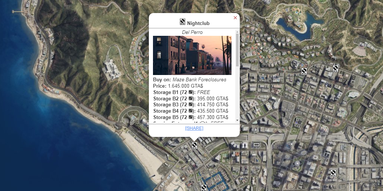Click the crate icon in the Storage B2 row
383x191 pixels.
(191, 98)
